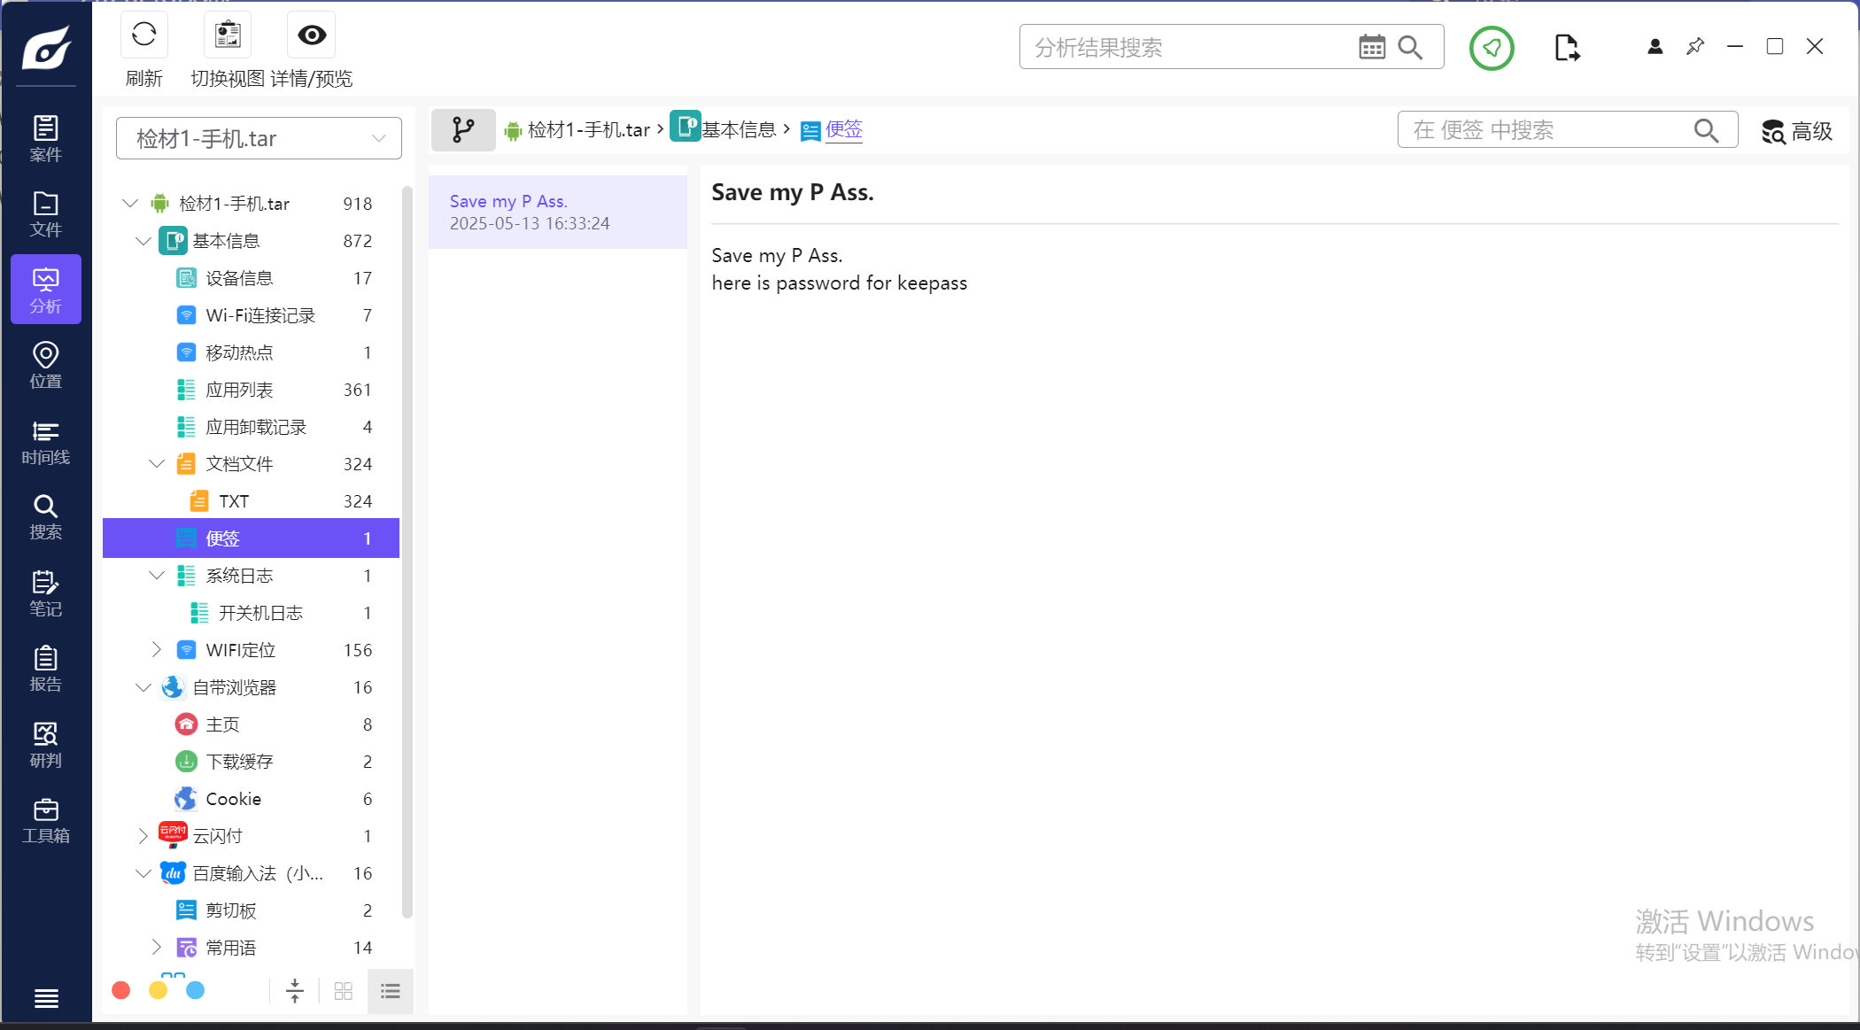Open the Timeline (时间线) sidebar section
The height and width of the screenshot is (1030, 1860).
(x=46, y=441)
